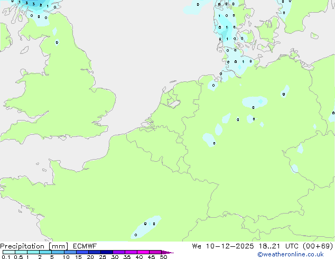Click the date 'We 10-12-2025'

[x=223, y=246]
